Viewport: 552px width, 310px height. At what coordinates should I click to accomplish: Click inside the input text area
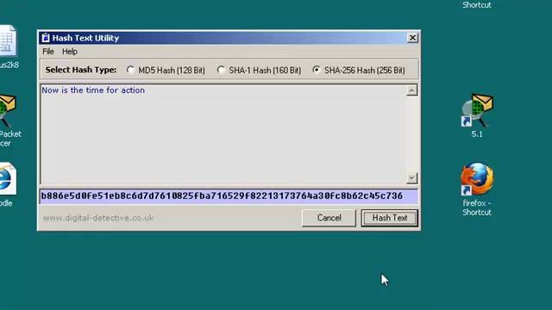pos(223,134)
